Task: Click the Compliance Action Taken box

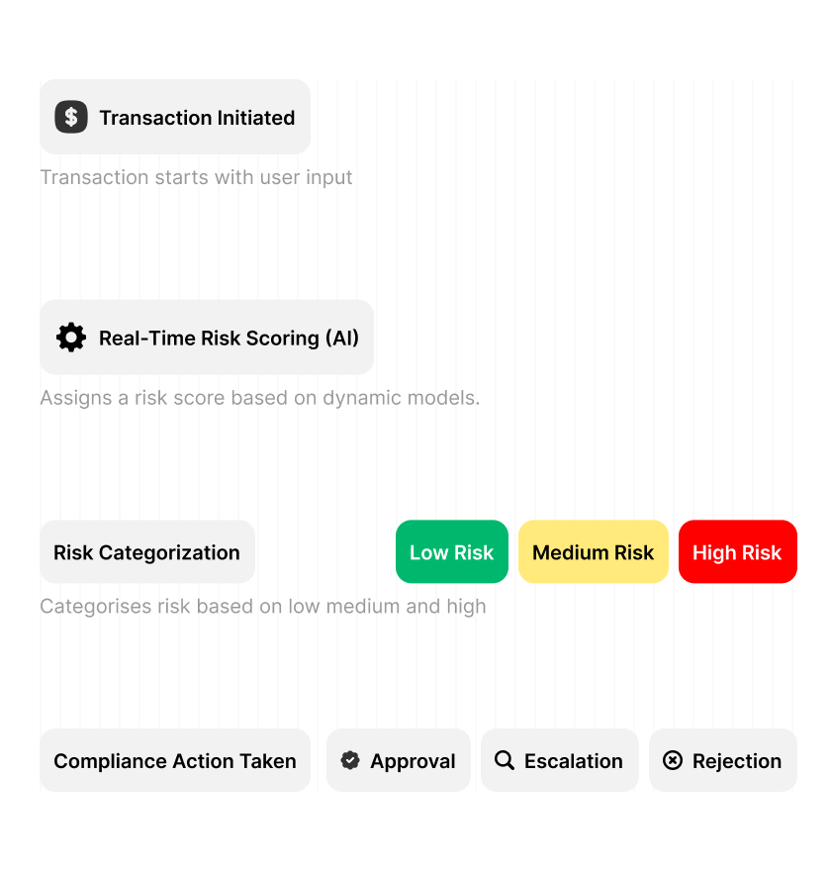Action: coord(175,760)
